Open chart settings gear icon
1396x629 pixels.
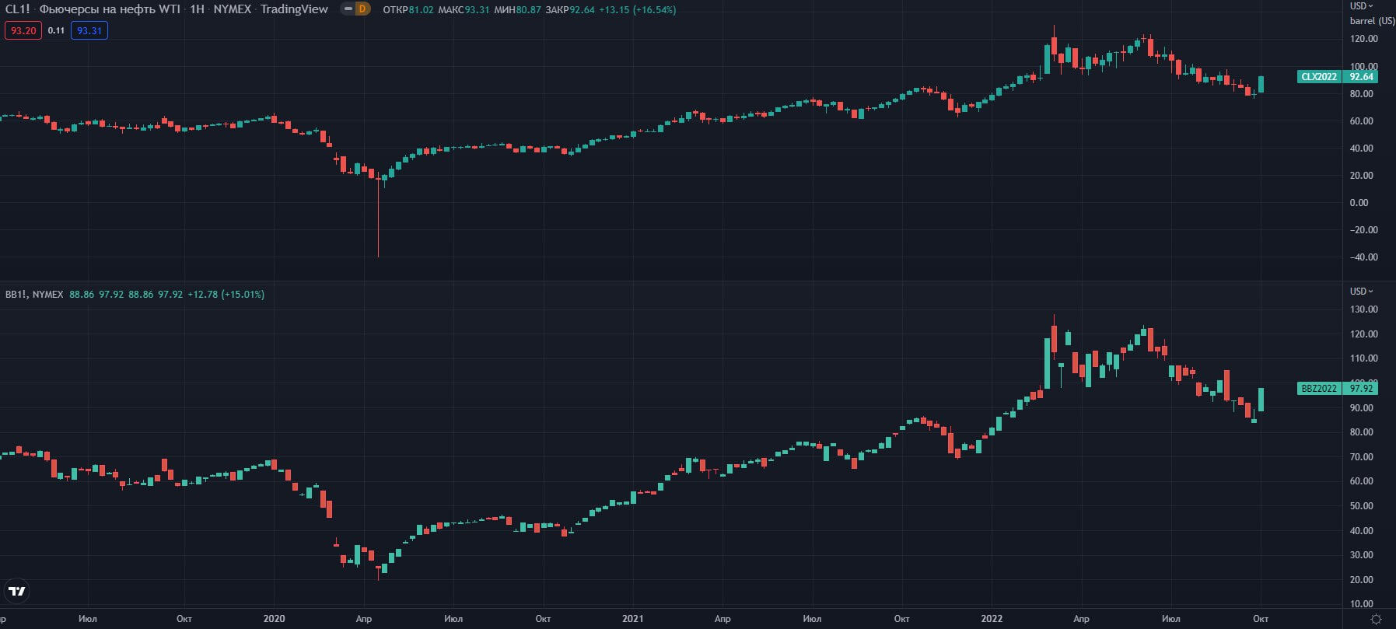point(1376,619)
